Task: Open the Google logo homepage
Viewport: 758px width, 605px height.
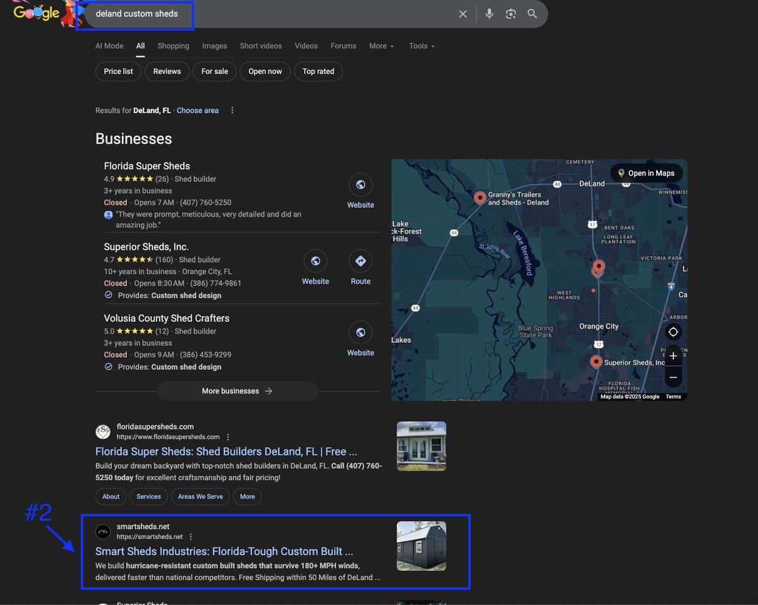Action: click(37, 13)
